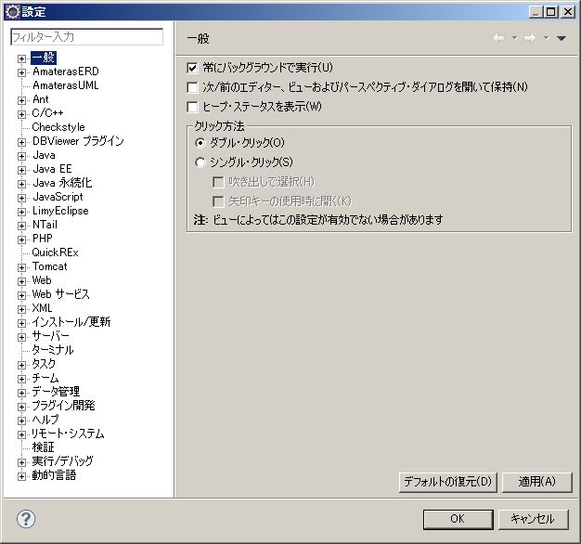This screenshot has width=581, height=544.
Task: Select AmaterasUML in the tree
Action: [x=66, y=85]
